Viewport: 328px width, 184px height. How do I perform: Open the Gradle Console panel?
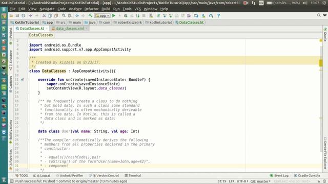pos(307,175)
